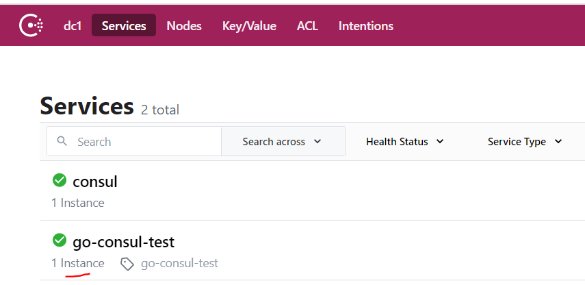Focus the services Search input field
Image resolution: width=585 pixels, height=285 pixels.
[x=144, y=142]
